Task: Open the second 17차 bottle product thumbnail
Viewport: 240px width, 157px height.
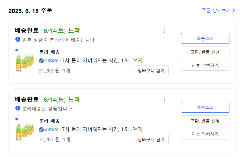Action: 25,131
